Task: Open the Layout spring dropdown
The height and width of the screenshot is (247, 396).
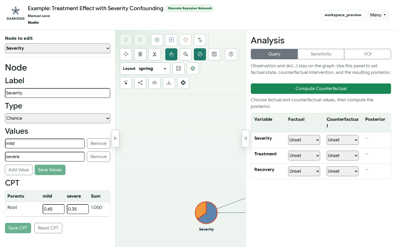Action: pos(145,69)
